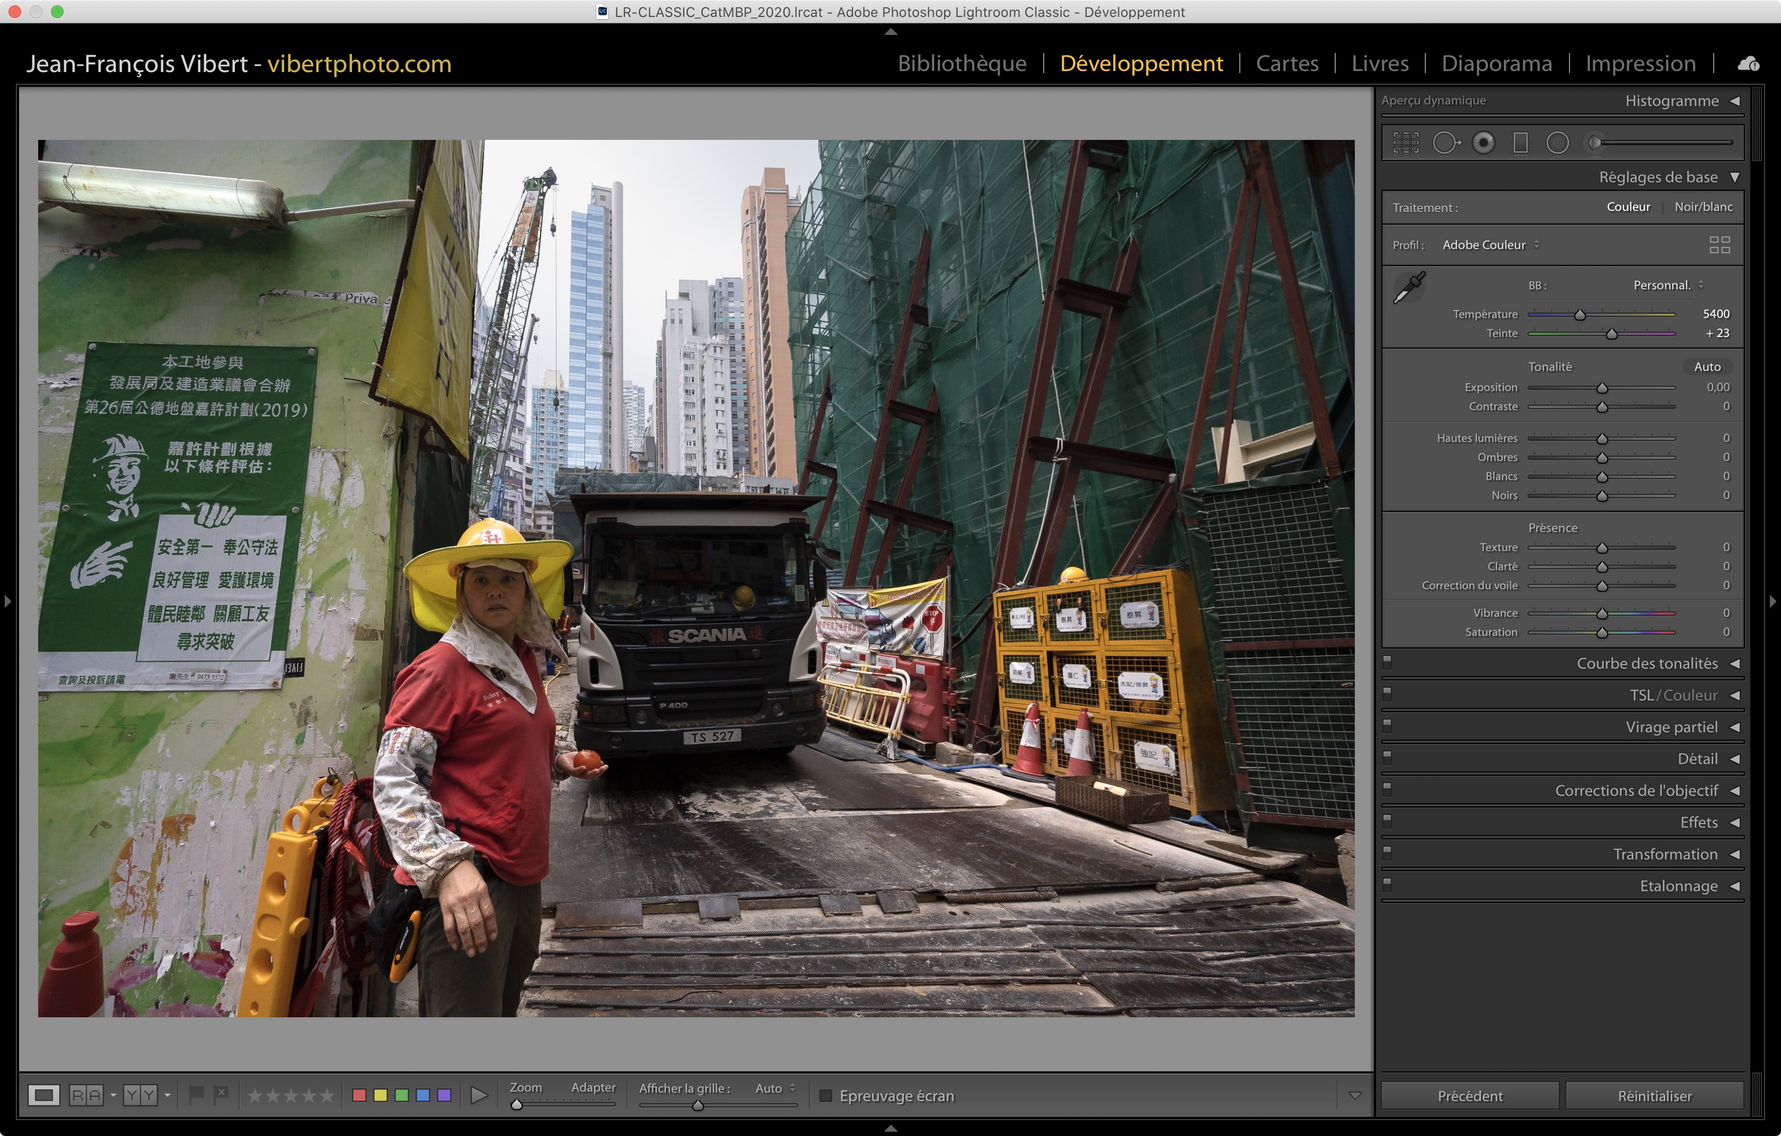Click the white balance eyedropper

click(1410, 287)
